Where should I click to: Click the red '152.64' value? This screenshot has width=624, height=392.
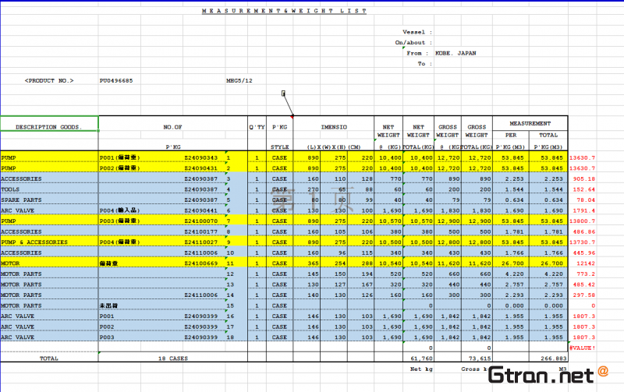click(584, 189)
